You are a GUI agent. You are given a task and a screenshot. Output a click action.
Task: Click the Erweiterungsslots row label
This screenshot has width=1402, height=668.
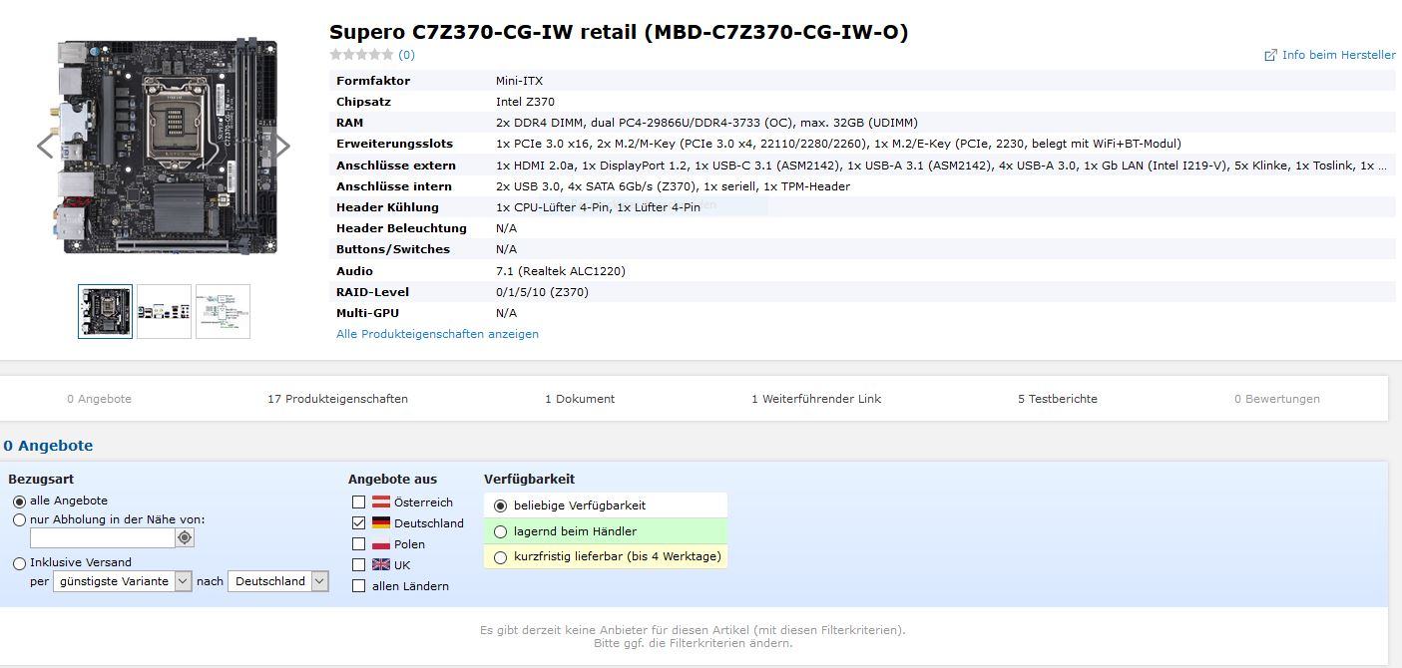(x=394, y=144)
